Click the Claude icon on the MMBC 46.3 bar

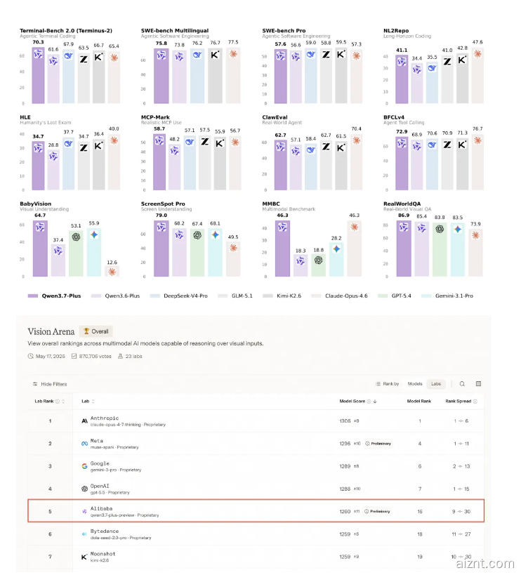(354, 227)
